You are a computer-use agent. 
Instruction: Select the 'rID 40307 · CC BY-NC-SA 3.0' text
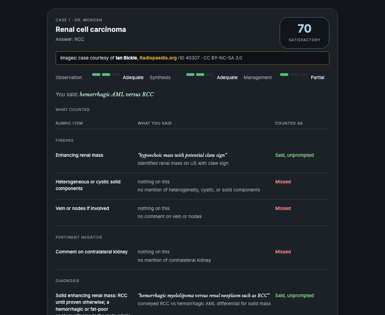pos(210,58)
